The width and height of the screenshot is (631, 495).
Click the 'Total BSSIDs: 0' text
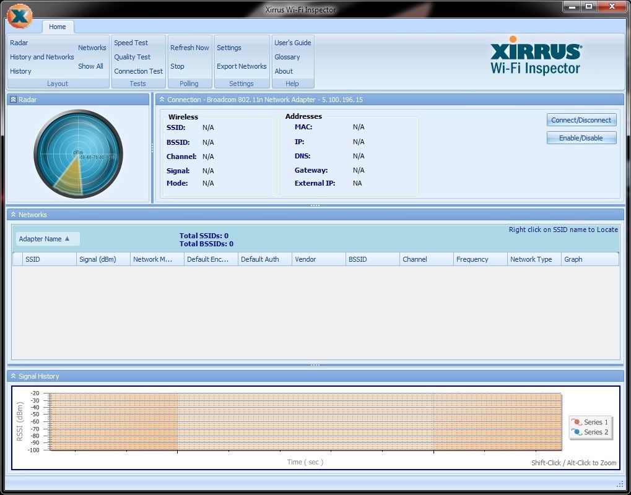click(206, 244)
